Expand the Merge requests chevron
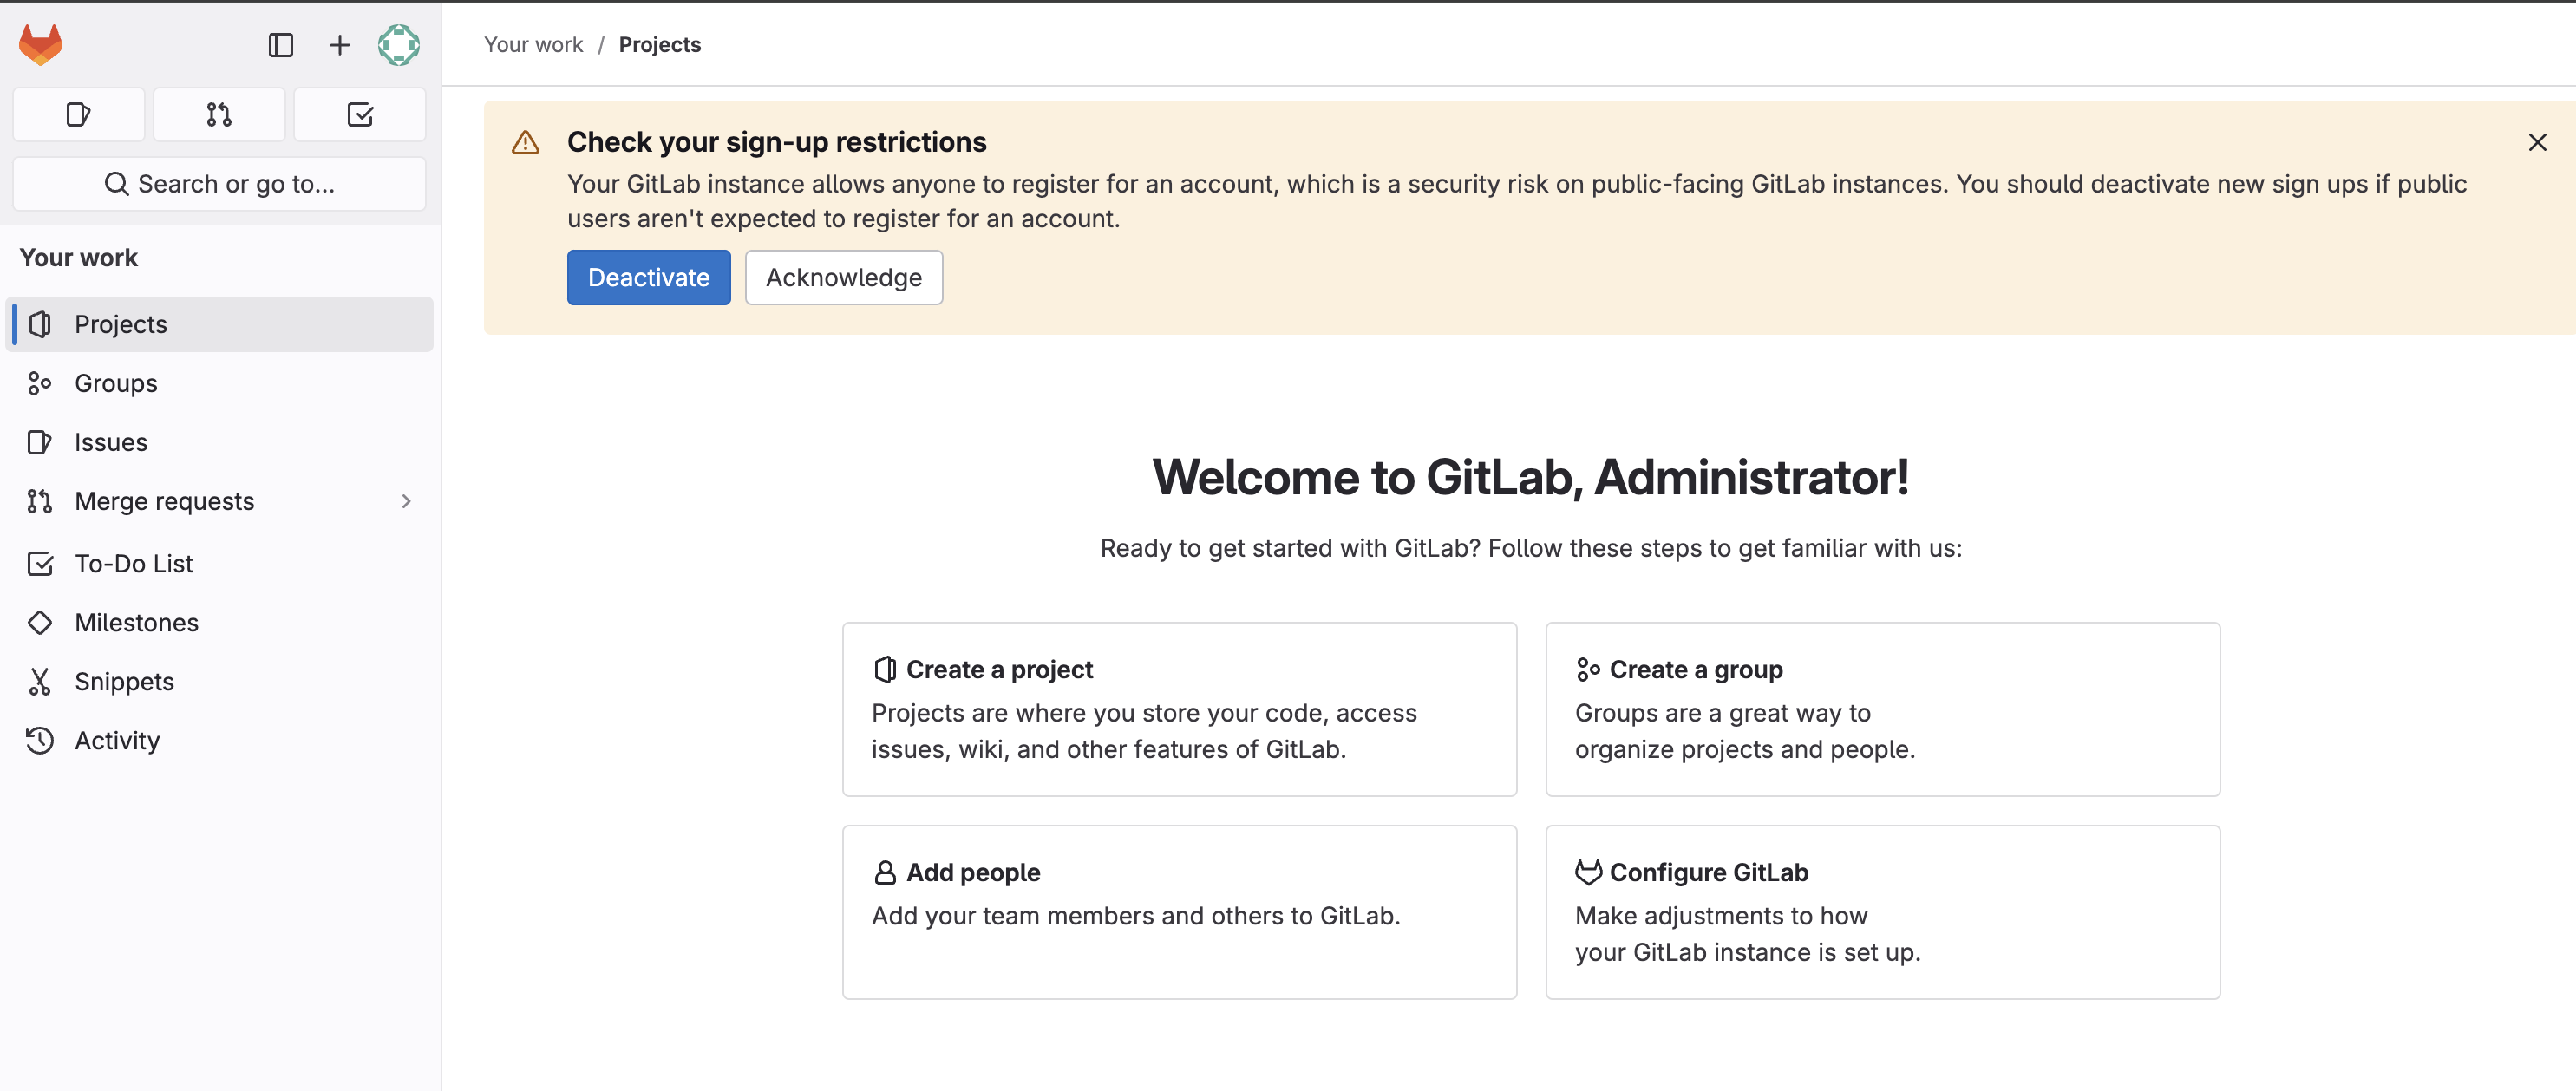This screenshot has width=2576, height=1091. pyautogui.click(x=406, y=501)
